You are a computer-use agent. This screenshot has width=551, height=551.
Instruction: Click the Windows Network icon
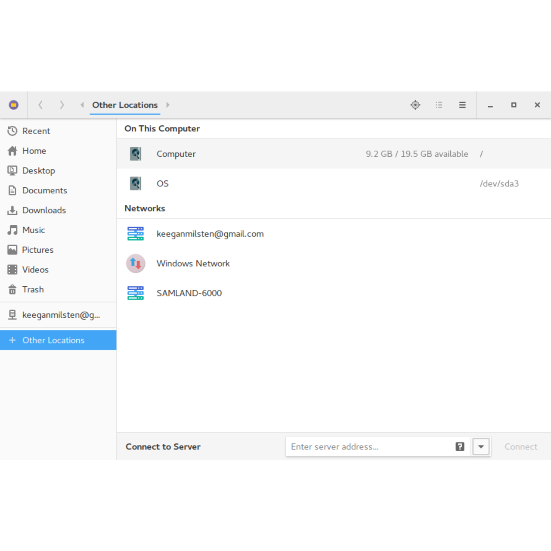[136, 263]
